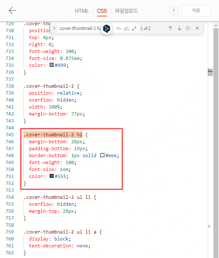Jump to the next search match arrow
219x258 pixels.
coord(180,28)
